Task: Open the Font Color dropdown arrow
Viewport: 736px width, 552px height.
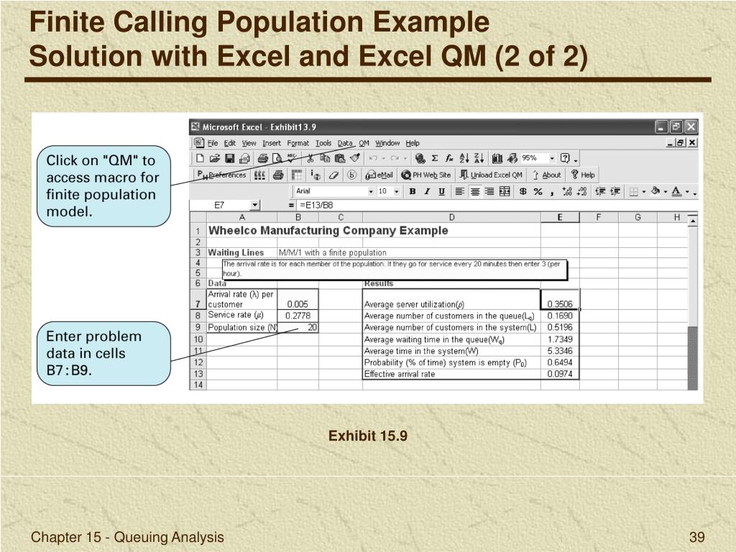Action: click(687, 191)
